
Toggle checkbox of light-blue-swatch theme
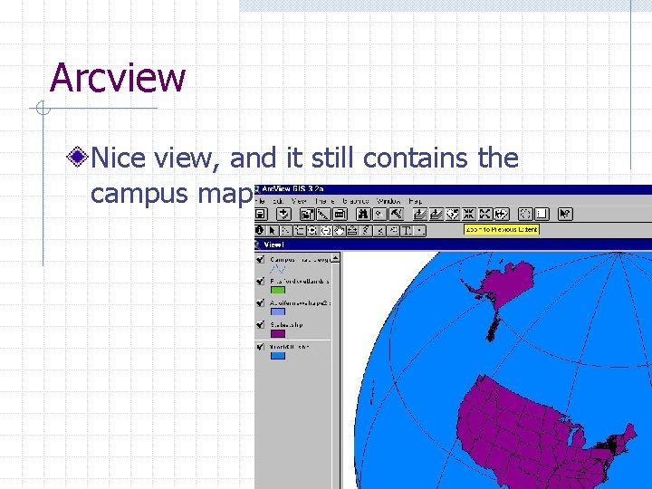260,302
